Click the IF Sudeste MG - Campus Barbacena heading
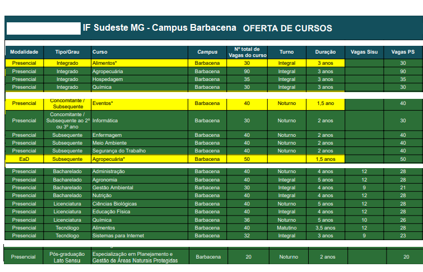This screenshot has height=272, width=423. (x=160, y=28)
